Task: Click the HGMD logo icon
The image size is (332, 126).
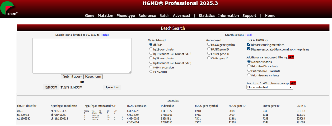Action: [9, 9]
